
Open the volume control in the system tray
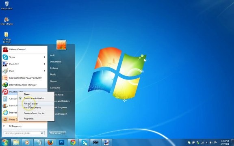click(211, 143)
